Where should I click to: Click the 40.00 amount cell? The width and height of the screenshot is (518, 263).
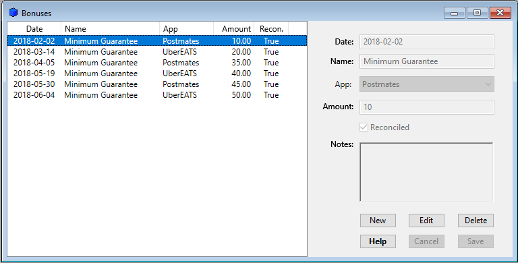[x=241, y=74]
